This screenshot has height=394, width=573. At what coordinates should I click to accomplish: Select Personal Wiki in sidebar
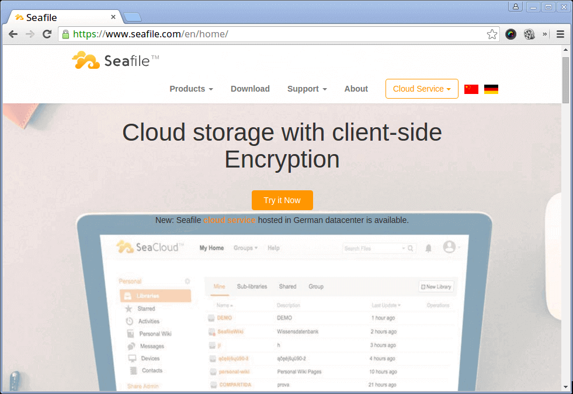[x=155, y=334]
